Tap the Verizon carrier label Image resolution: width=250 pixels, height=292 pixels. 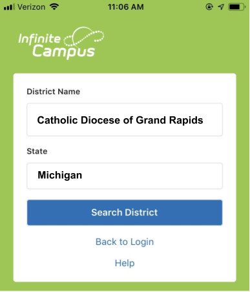pyautogui.click(x=31, y=7)
